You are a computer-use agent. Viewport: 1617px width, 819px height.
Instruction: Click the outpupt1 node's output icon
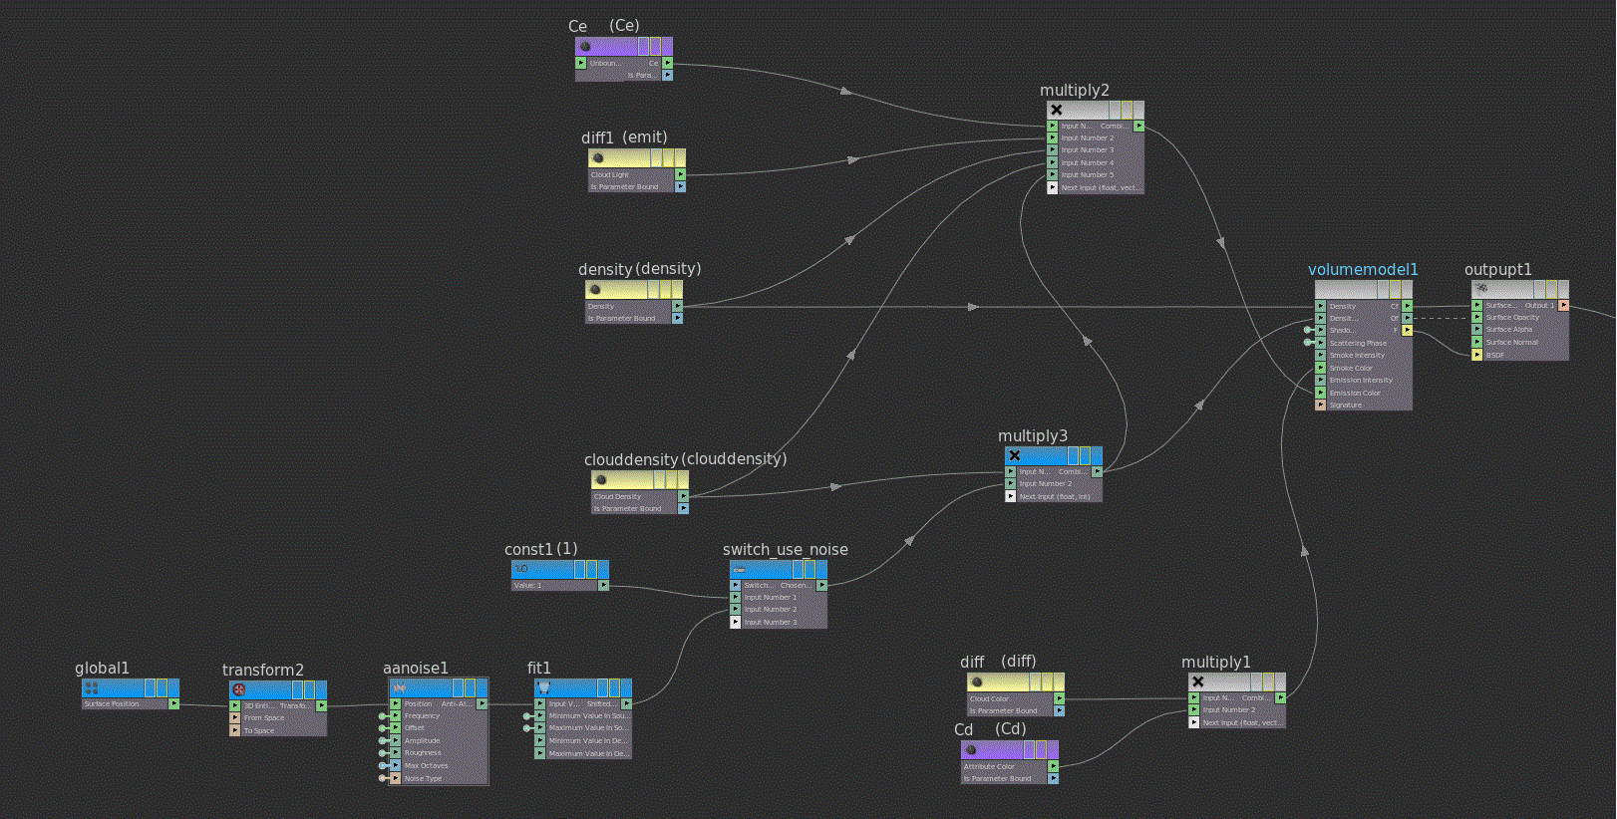pos(1482,289)
